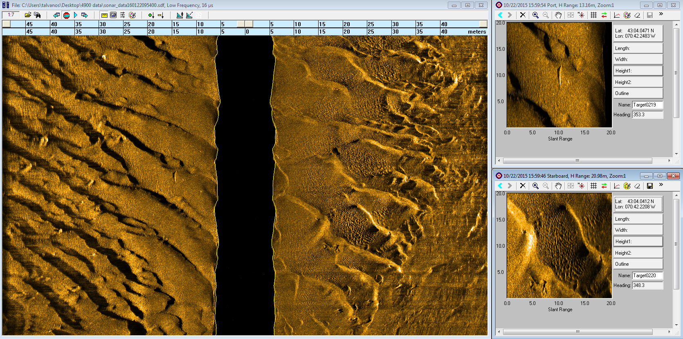Click the Length button for Target0219
This screenshot has height=339, width=683.
tap(638, 48)
